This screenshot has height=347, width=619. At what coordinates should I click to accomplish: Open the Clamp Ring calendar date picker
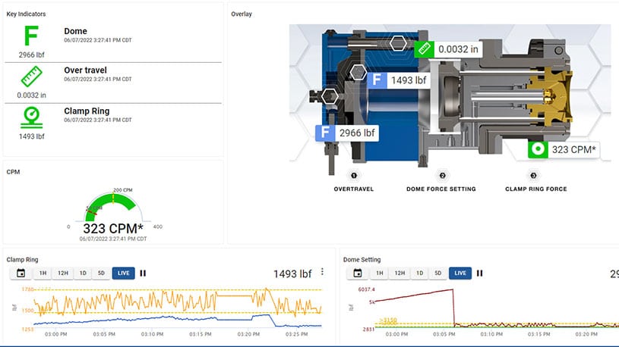tap(21, 273)
